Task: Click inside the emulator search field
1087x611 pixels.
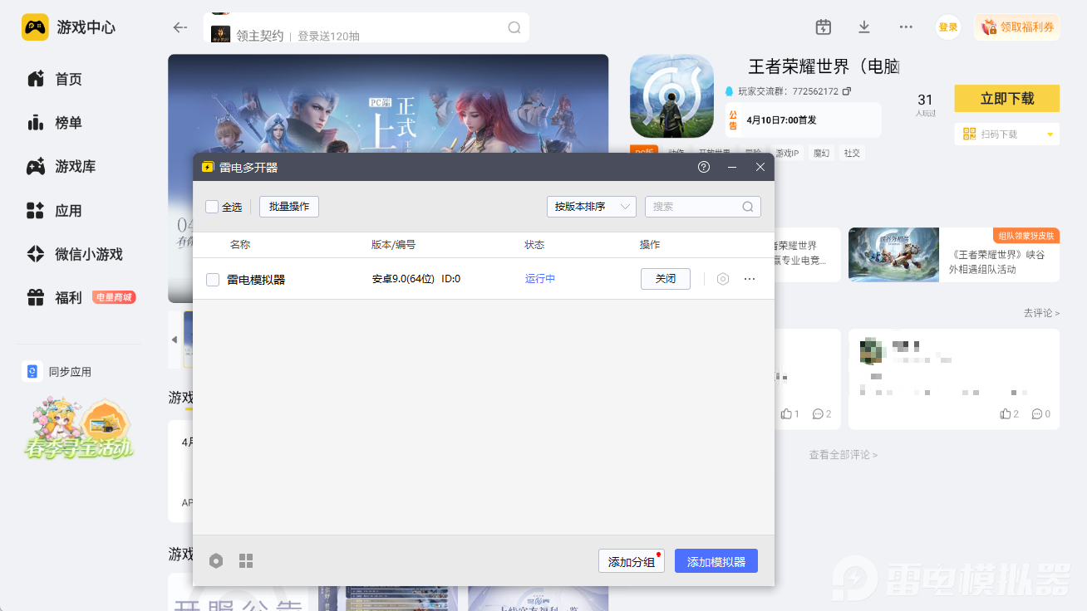Action: click(698, 206)
